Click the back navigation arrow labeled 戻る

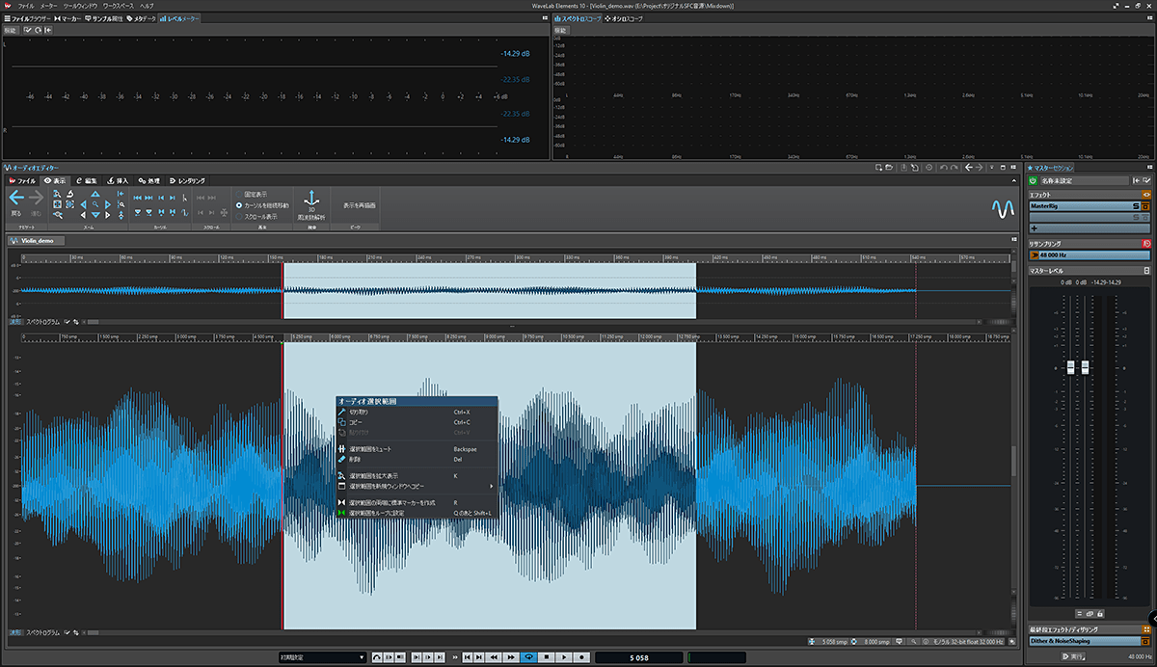pos(15,198)
